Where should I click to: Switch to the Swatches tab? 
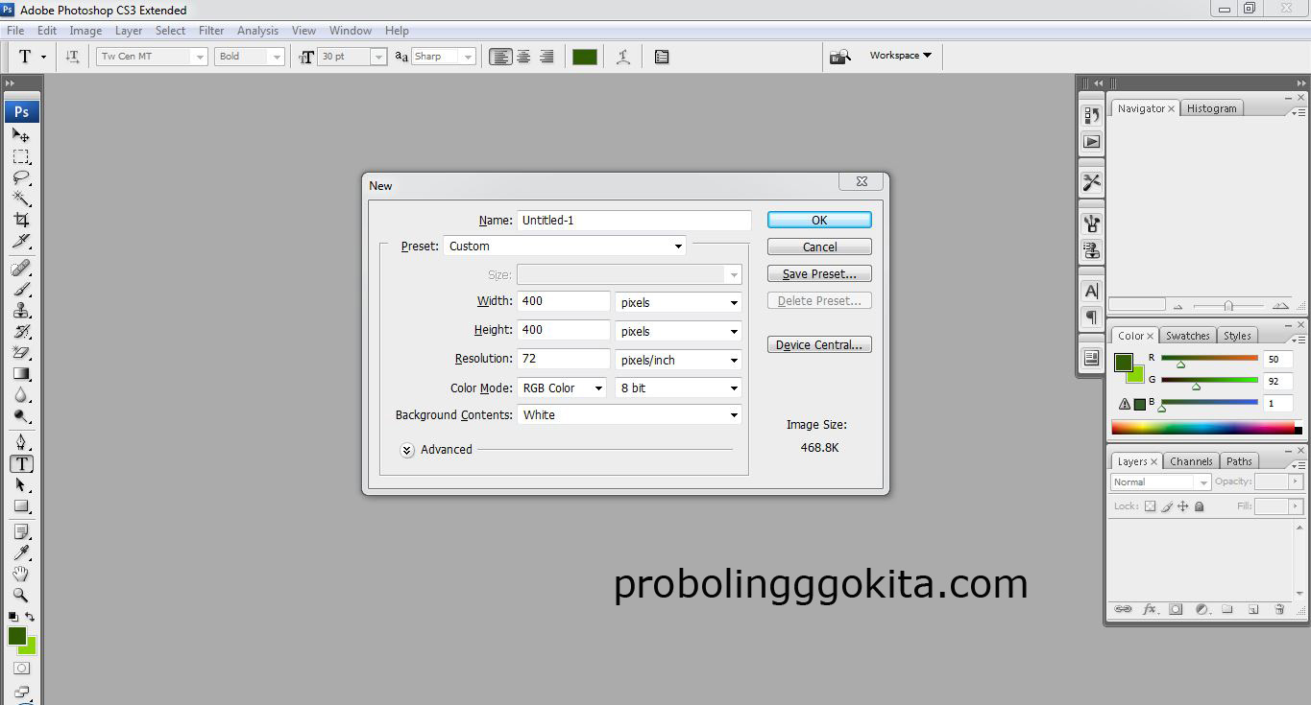point(1188,336)
